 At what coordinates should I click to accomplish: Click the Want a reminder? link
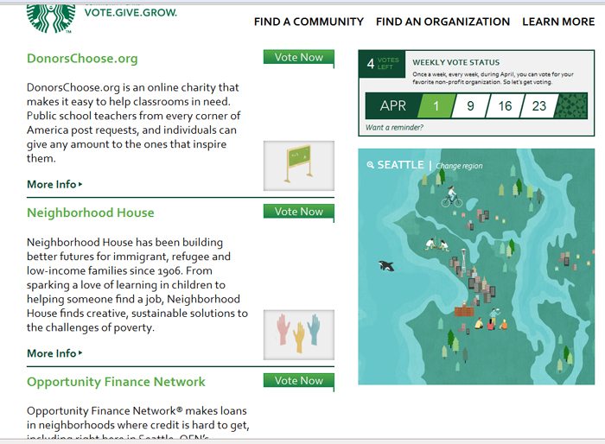[x=394, y=127]
